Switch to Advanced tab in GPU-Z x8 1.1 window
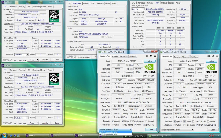The width and height of the screenshot is (221, 138). click(185, 57)
